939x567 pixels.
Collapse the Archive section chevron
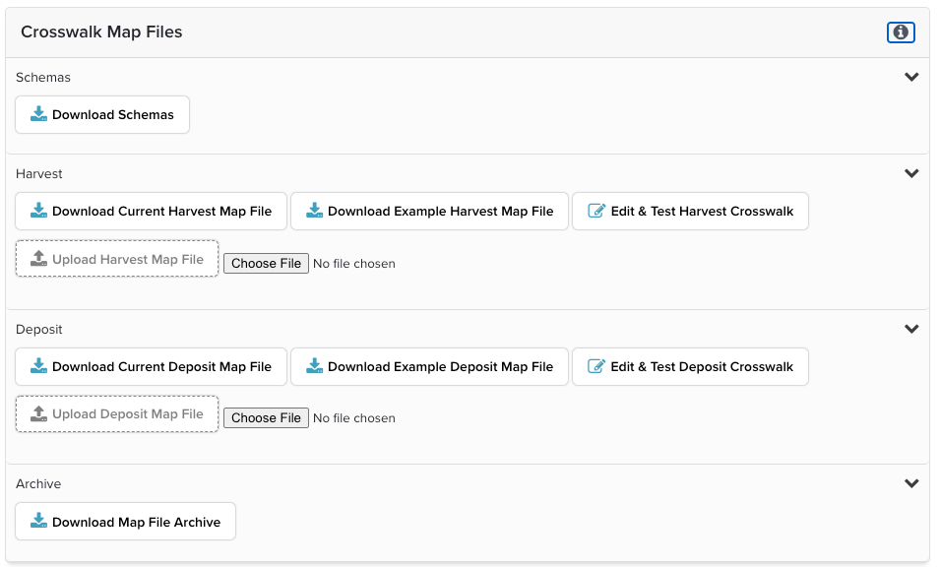point(911,483)
